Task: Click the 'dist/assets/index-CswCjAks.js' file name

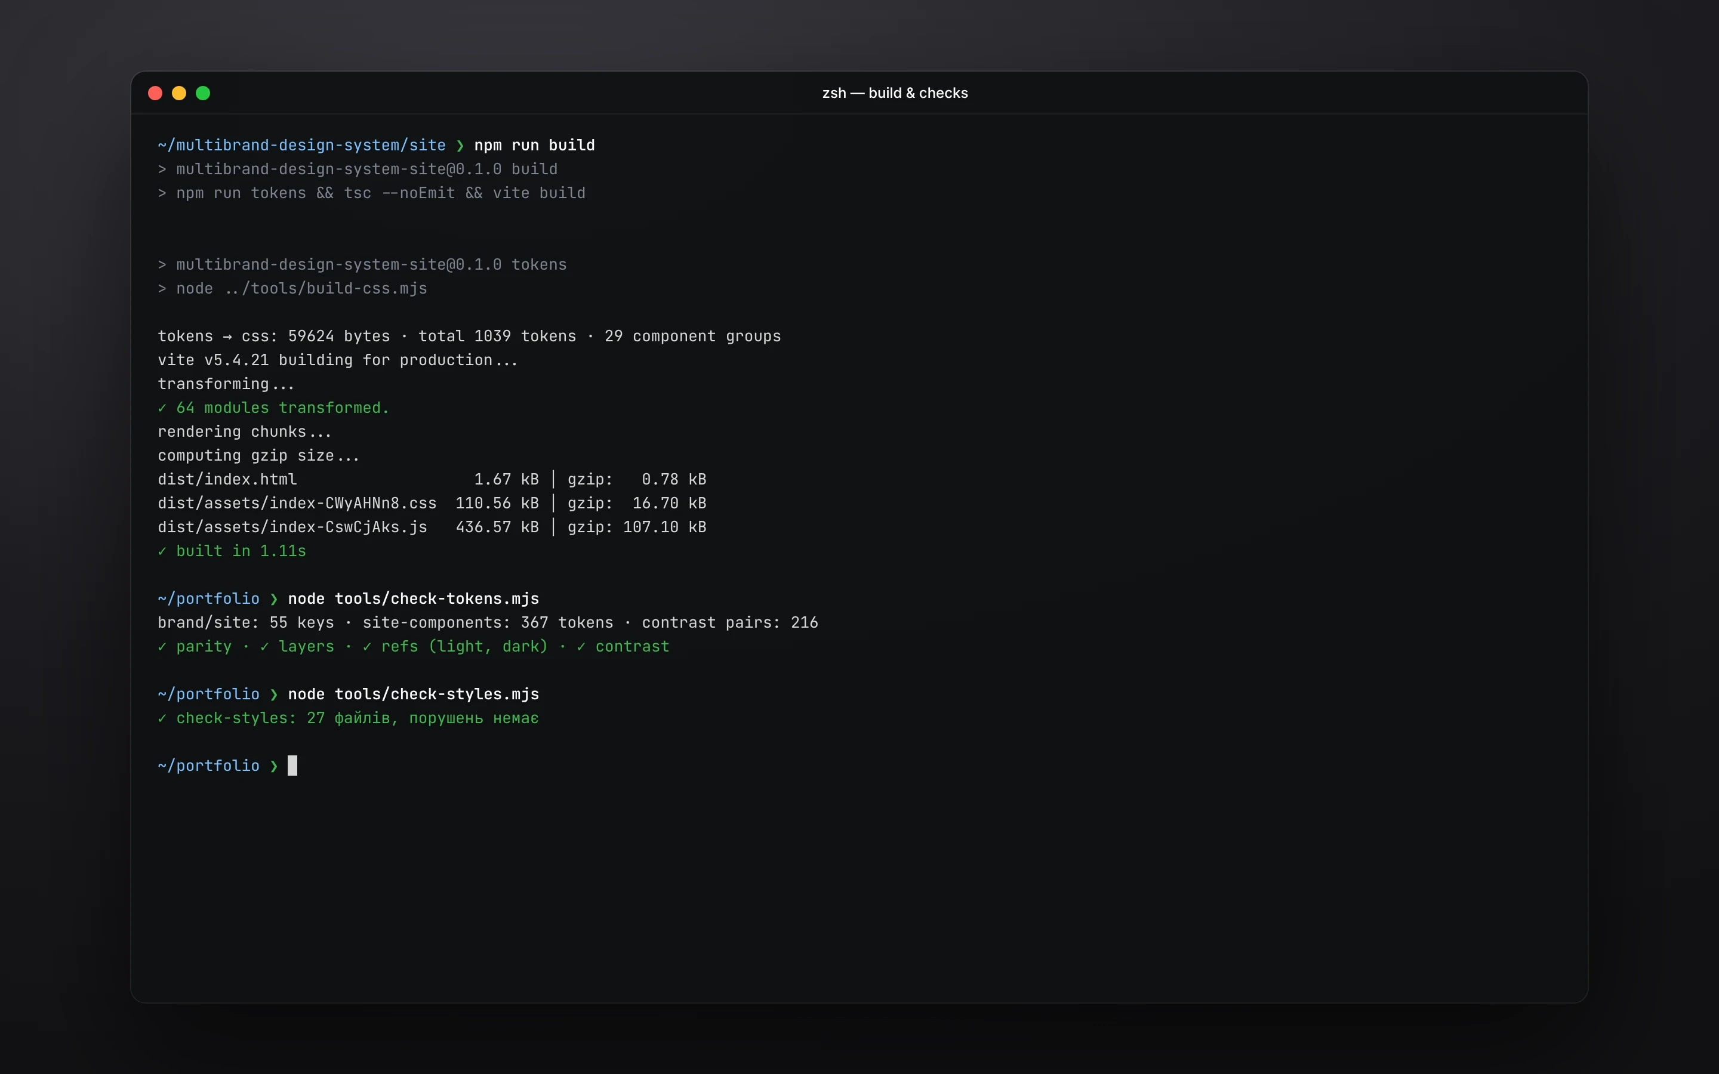Action: tap(292, 527)
